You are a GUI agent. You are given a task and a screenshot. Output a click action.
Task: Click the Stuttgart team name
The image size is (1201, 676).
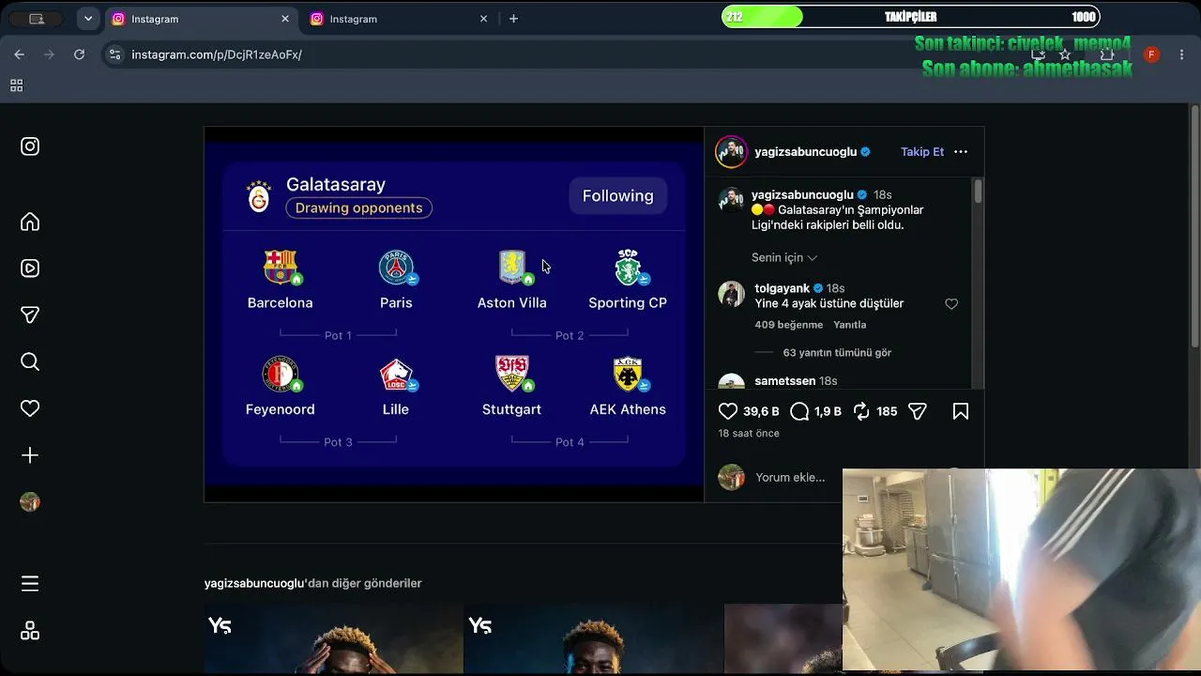(511, 409)
